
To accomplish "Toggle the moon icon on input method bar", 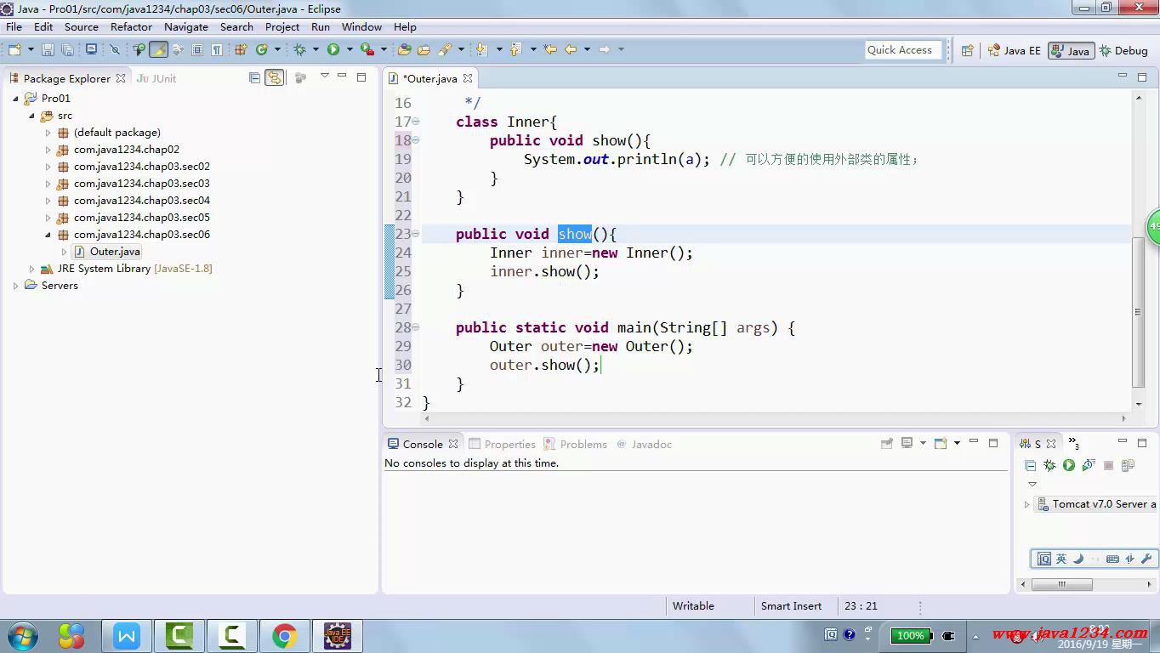I will pos(1078,559).
